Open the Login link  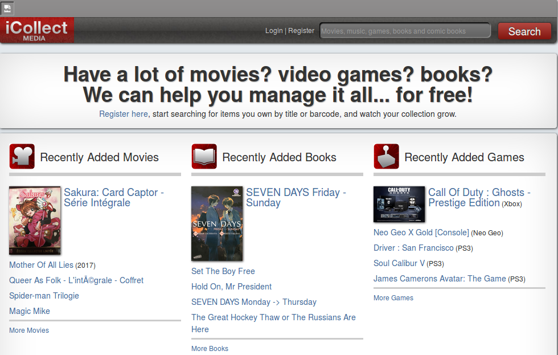click(274, 31)
